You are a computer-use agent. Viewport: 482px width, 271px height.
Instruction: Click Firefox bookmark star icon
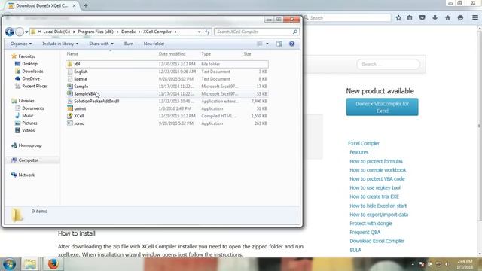coord(398,18)
